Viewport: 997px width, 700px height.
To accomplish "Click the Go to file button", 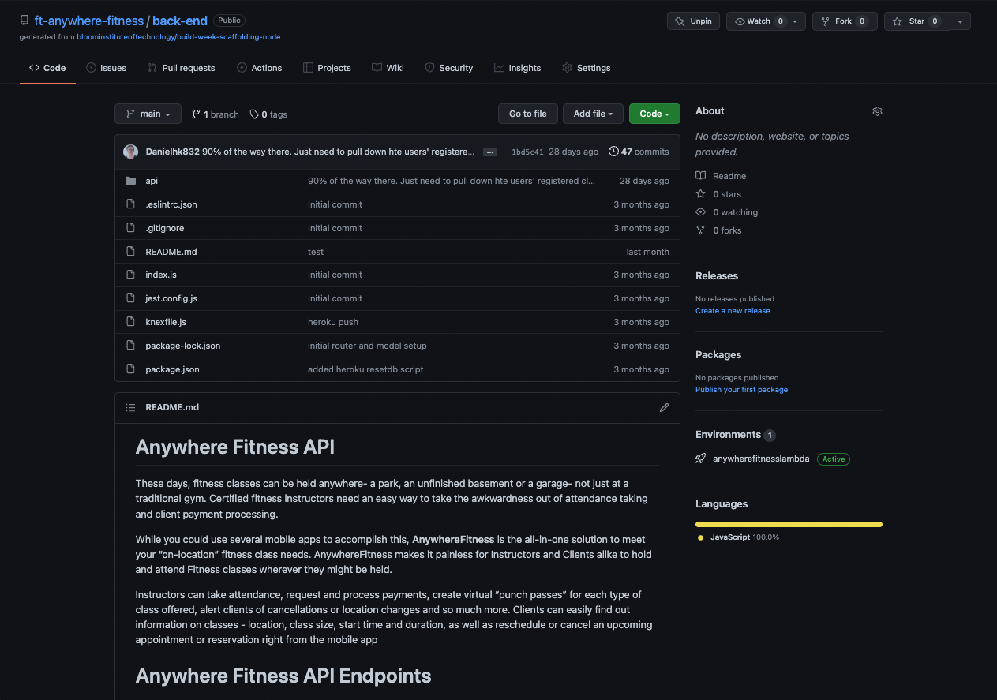I will (528, 114).
